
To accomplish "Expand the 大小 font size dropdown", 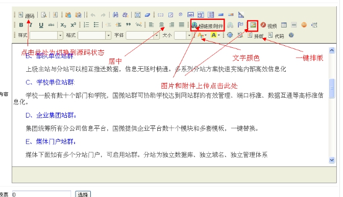I will [x=189, y=35].
